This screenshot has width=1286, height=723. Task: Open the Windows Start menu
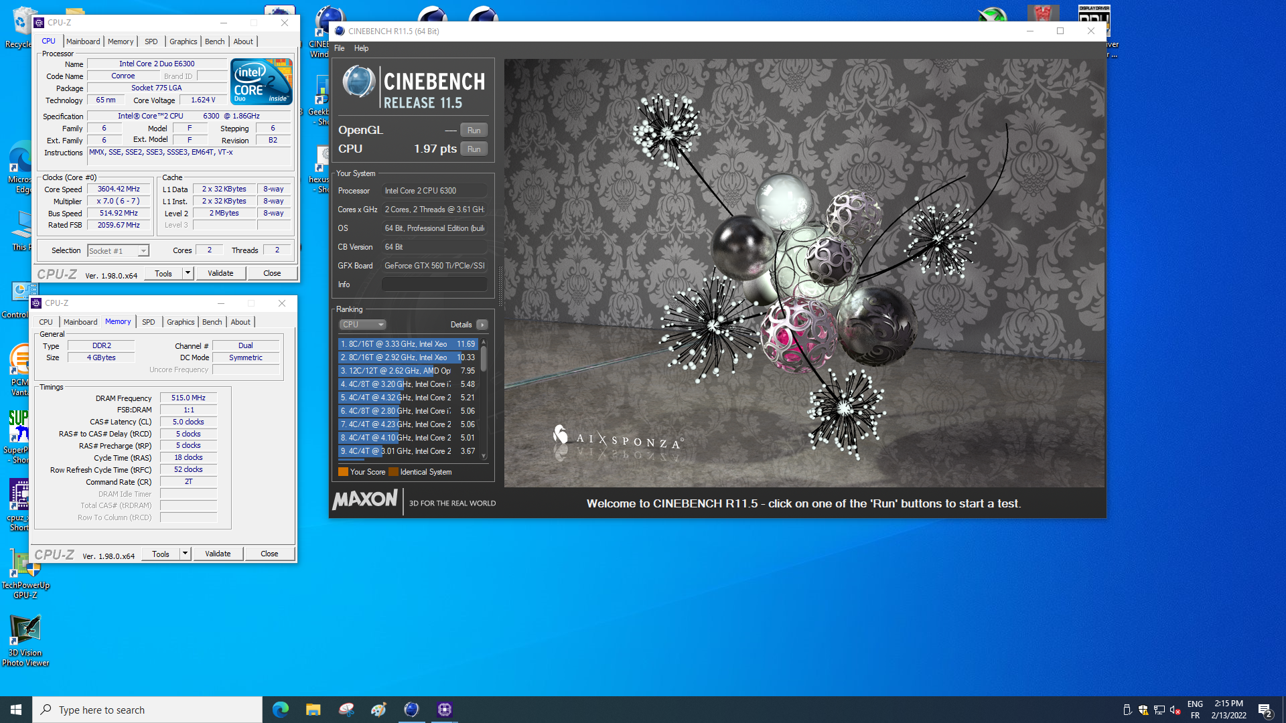(x=16, y=710)
